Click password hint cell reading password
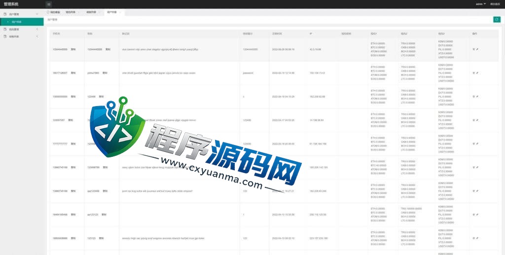This screenshot has width=505, height=255. click(248, 73)
